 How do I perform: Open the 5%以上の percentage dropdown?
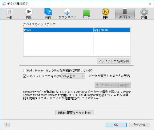pos(73,76)
